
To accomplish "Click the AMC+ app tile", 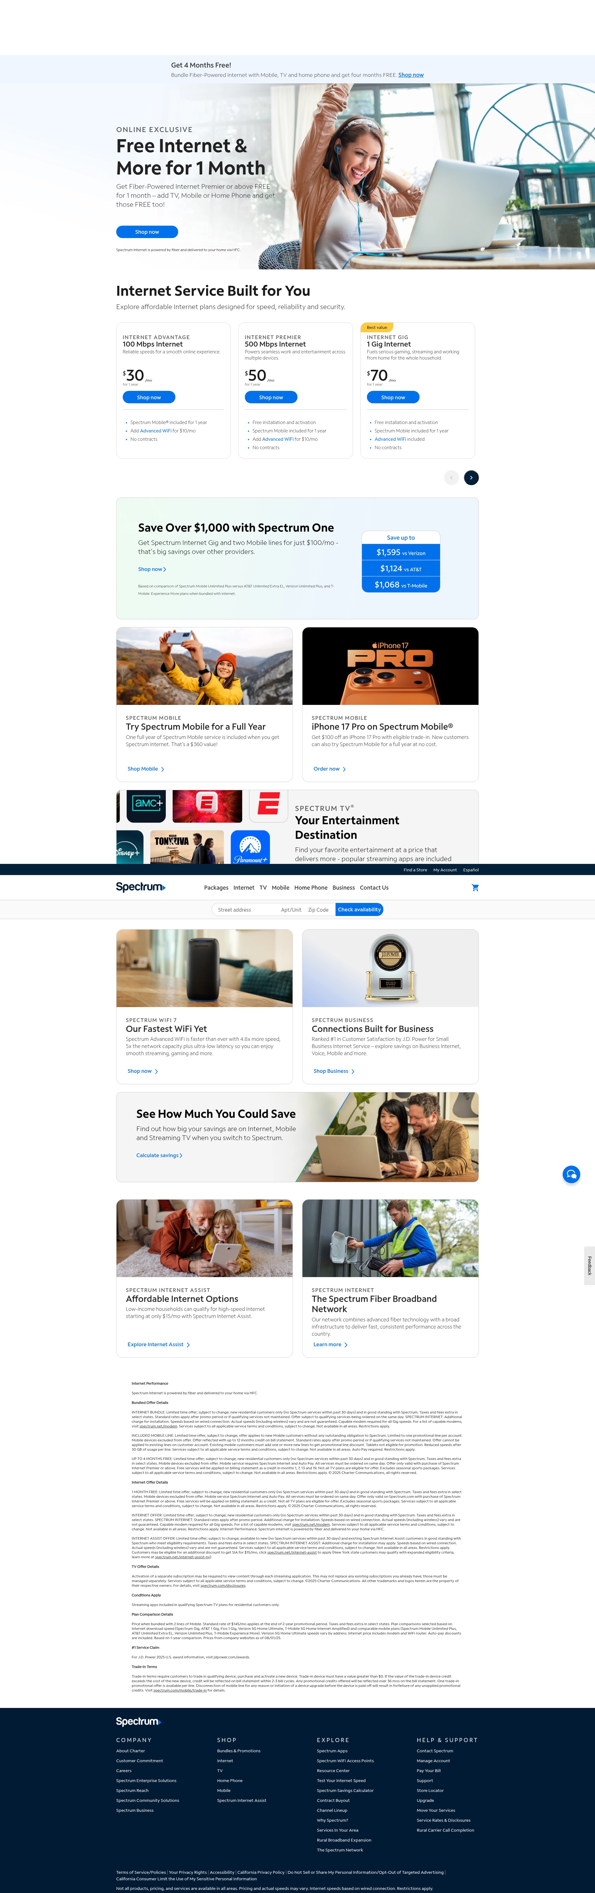I will pyautogui.click(x=147, y=806).
